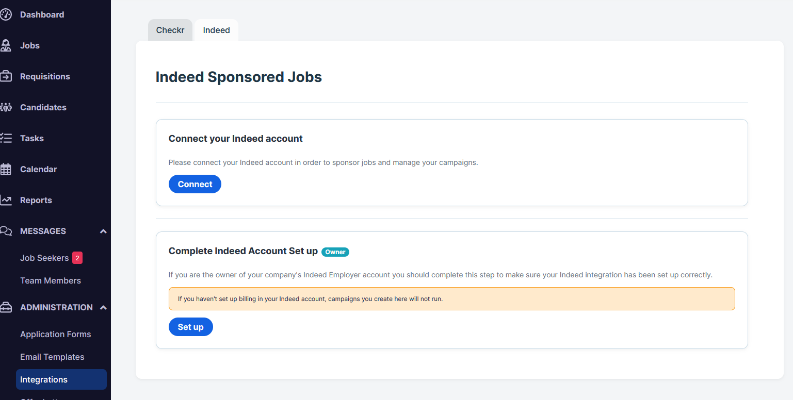The image size is (793, 400).
Task: Open Team Members messages
Action: pyautogui.click(x=51, y=280)
